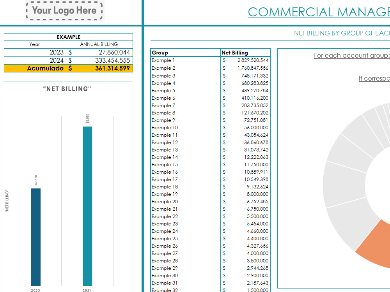Select the 56.000.000 value cell
This screenshot has height=292, width=390.
pyautogui.click(x=245, y=128)
